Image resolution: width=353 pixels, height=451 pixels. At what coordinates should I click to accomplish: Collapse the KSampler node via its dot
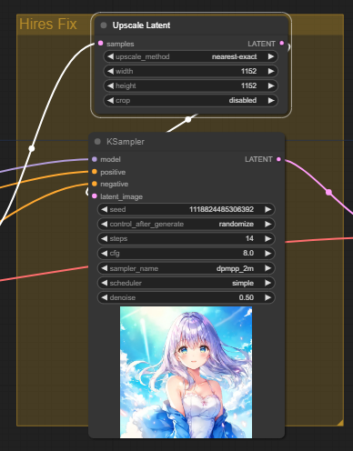pos(97,142)
